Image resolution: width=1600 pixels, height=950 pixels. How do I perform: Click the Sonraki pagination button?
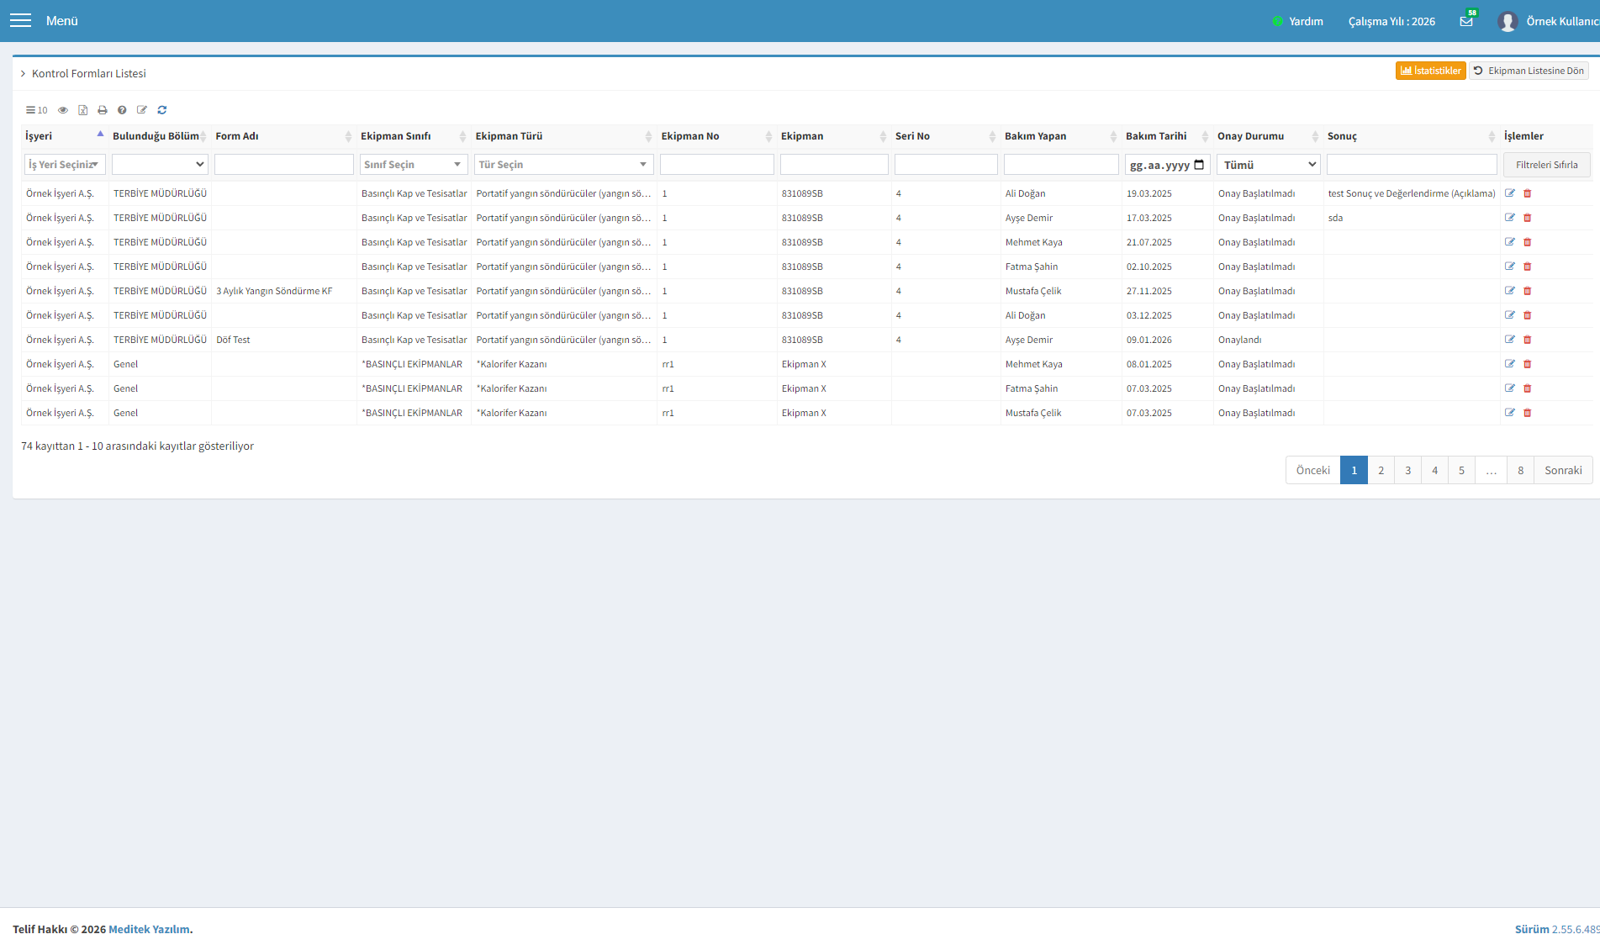tap(1563, 470)
